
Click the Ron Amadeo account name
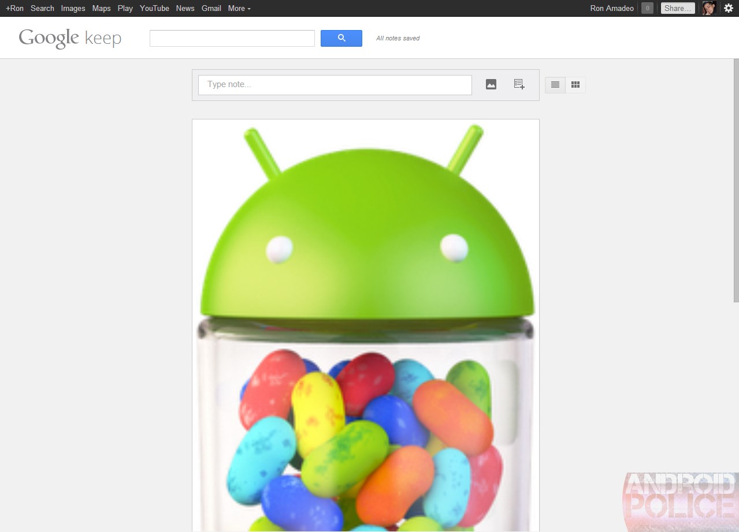pos(611,8)
